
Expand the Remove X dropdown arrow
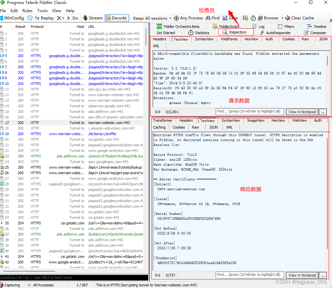[x=63, y=18]
